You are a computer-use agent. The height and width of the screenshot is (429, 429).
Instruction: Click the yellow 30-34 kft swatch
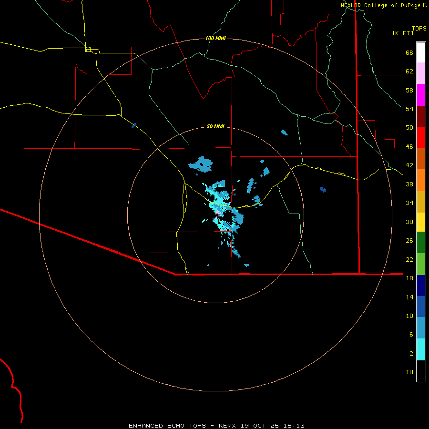(421, 222)
